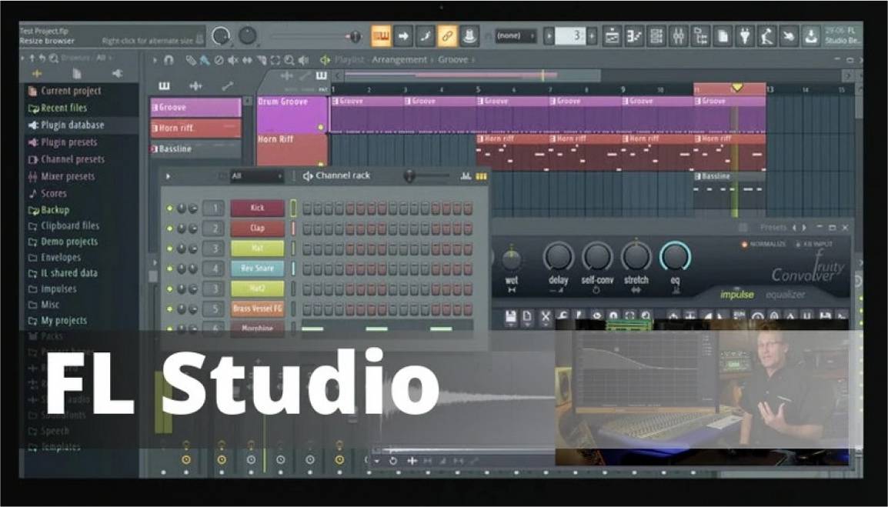Mute the Brass Vessel FG channel LED
Viewport: 888px width, 507px height.
click(x=169, y=309)
